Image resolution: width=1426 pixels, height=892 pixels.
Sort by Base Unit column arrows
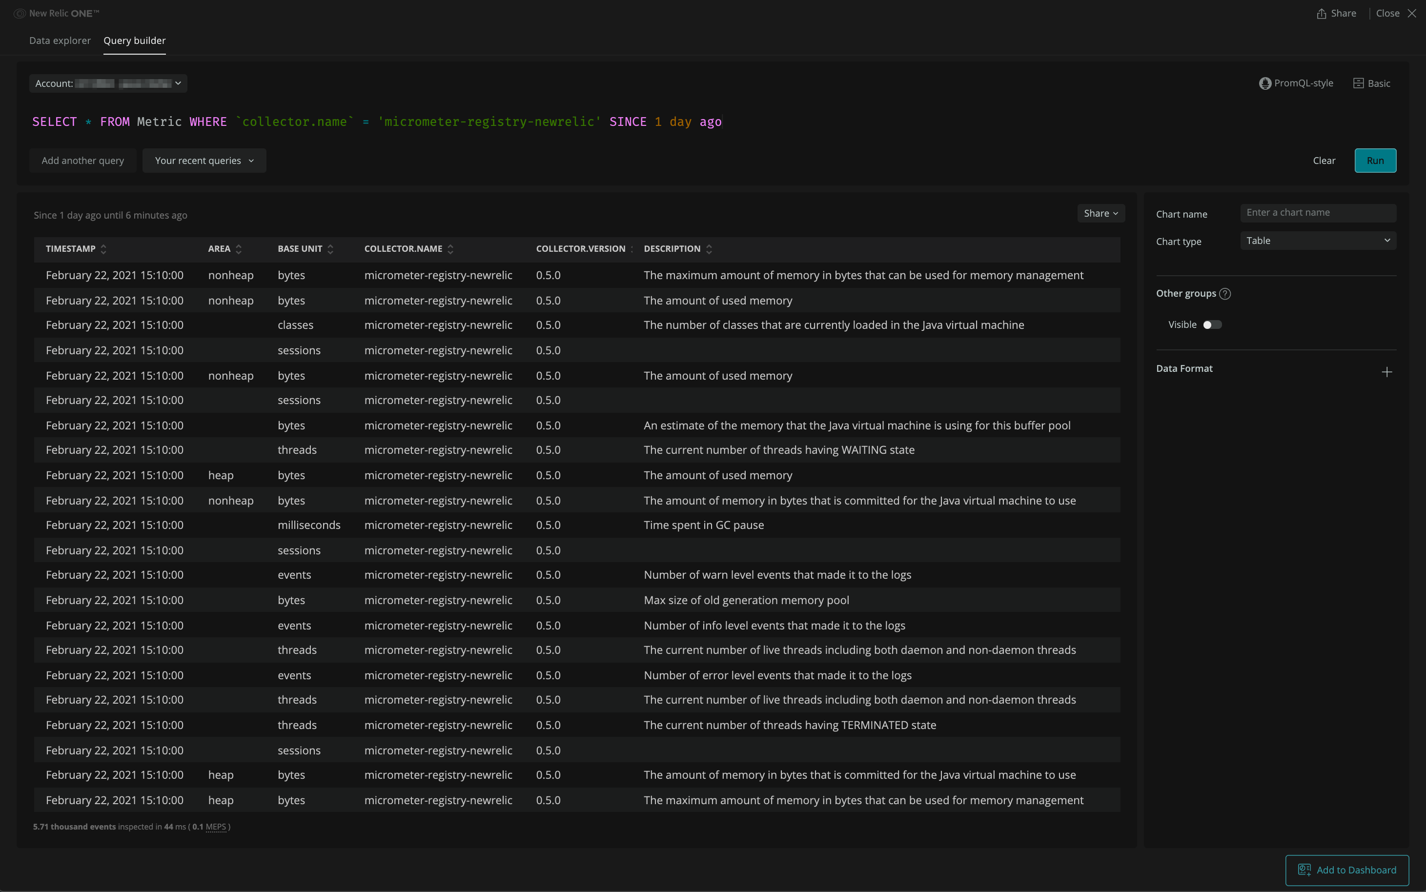coord(330,249)
